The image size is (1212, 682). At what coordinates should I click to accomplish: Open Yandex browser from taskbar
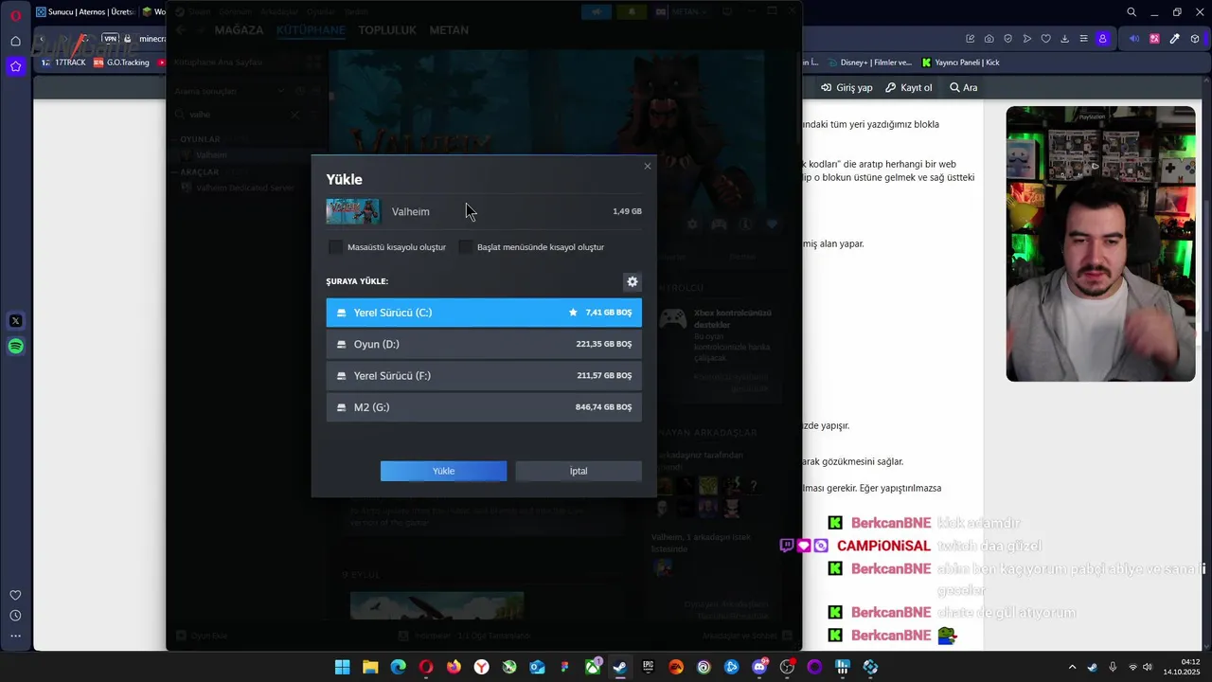482,667
